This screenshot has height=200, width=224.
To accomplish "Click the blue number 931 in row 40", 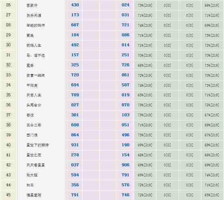I will [75, 145].
